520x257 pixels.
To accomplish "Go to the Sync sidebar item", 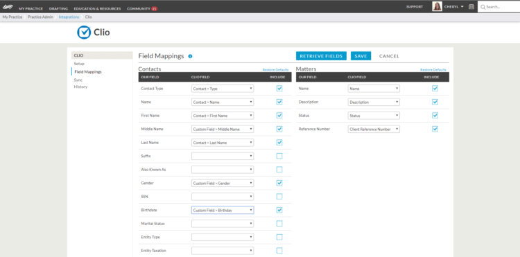I will [78, 80].
